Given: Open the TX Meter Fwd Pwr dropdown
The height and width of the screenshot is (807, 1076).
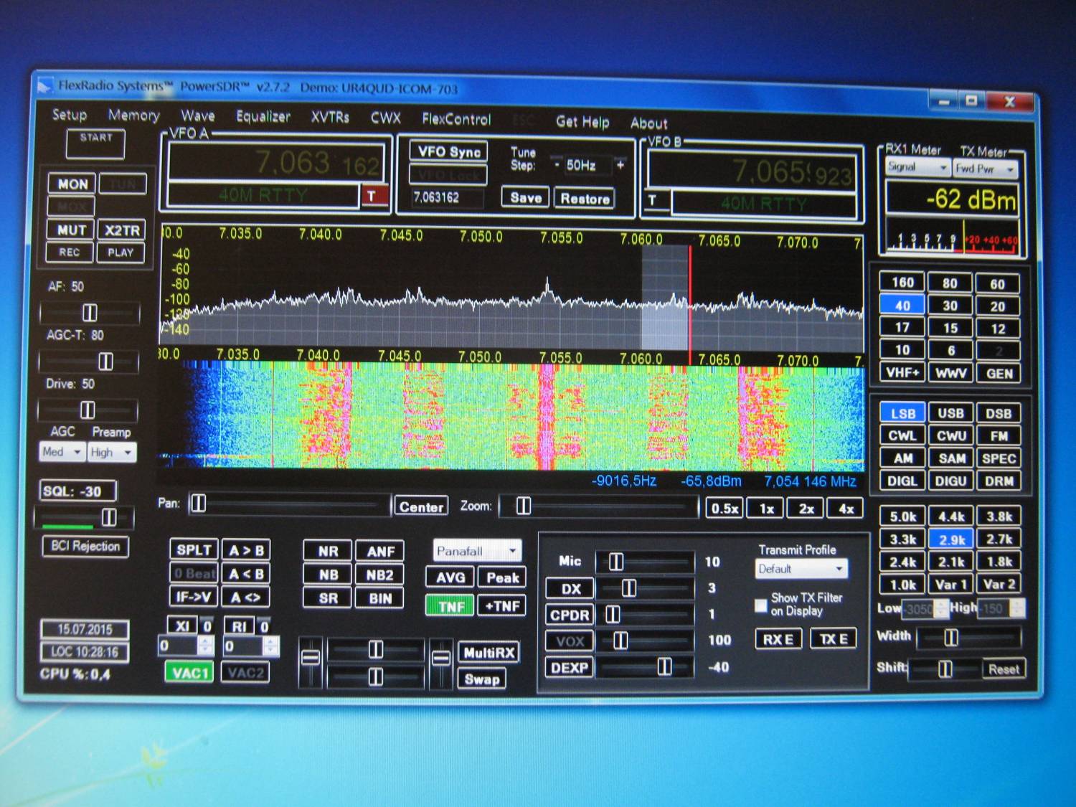Looking at the screenshot, I should point(986,169).
